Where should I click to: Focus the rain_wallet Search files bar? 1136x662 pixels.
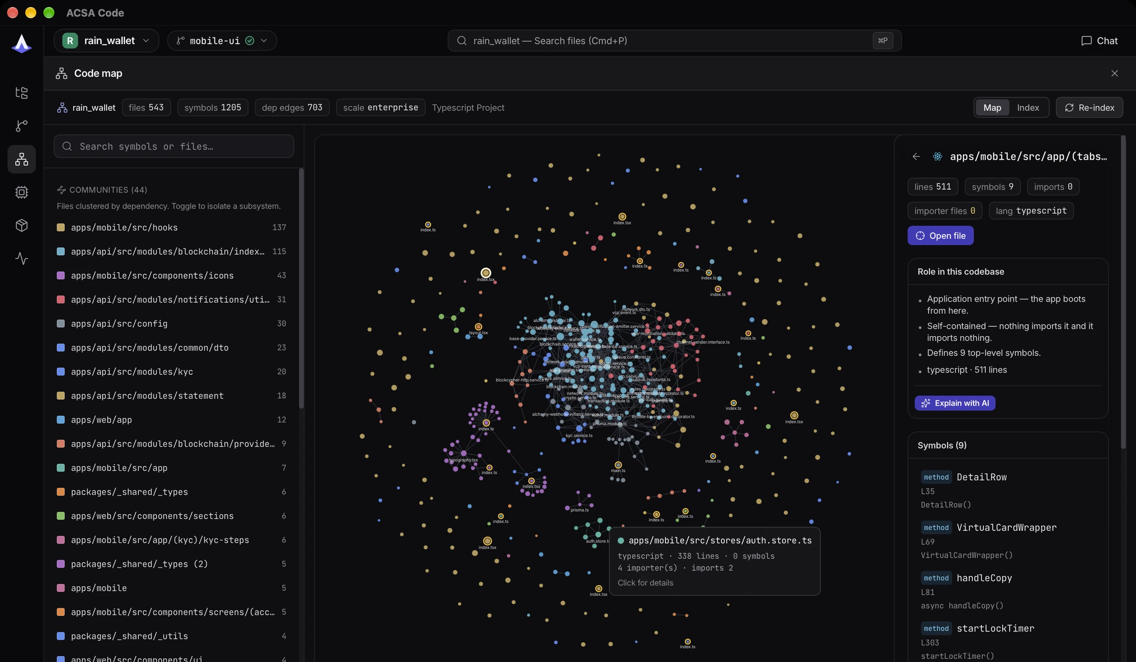[674, 41]
